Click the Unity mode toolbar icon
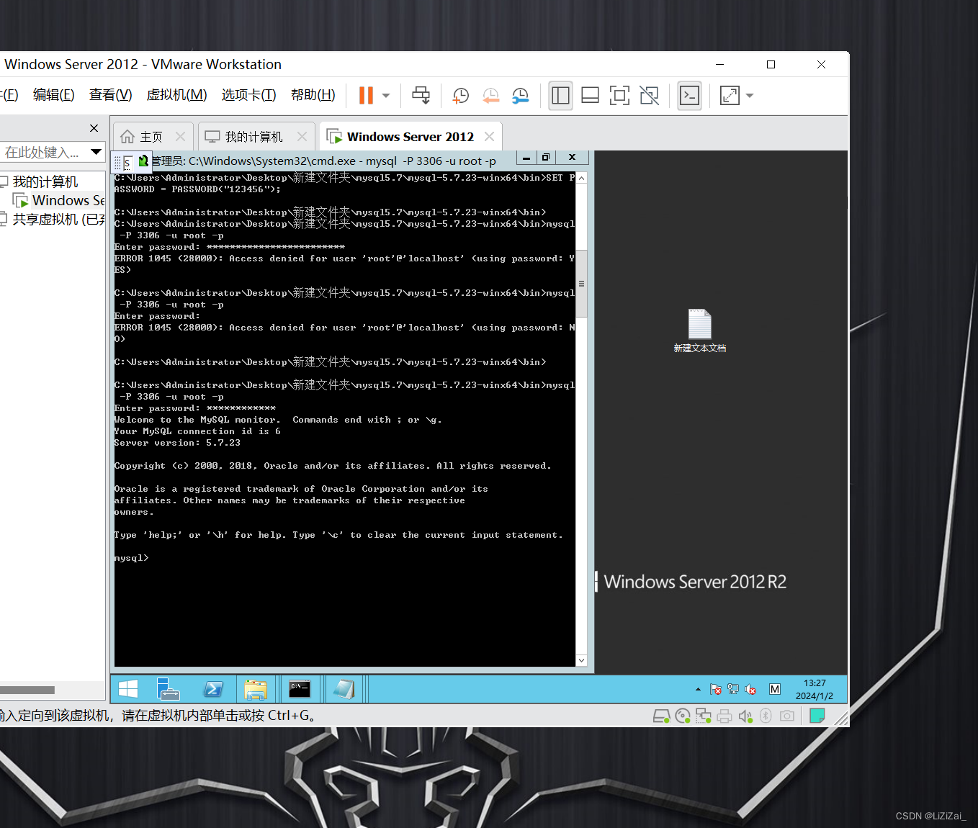The image size is (978, 828). click(649, 95)
